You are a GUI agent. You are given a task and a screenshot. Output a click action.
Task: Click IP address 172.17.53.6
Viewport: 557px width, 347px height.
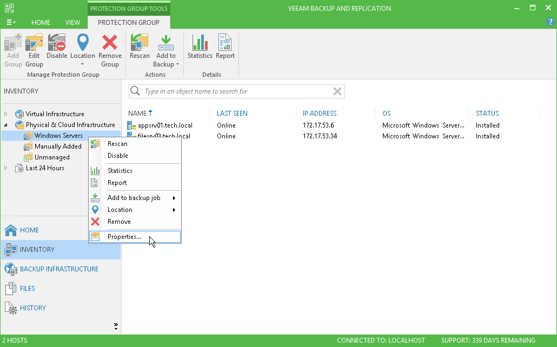pos(319,125)
